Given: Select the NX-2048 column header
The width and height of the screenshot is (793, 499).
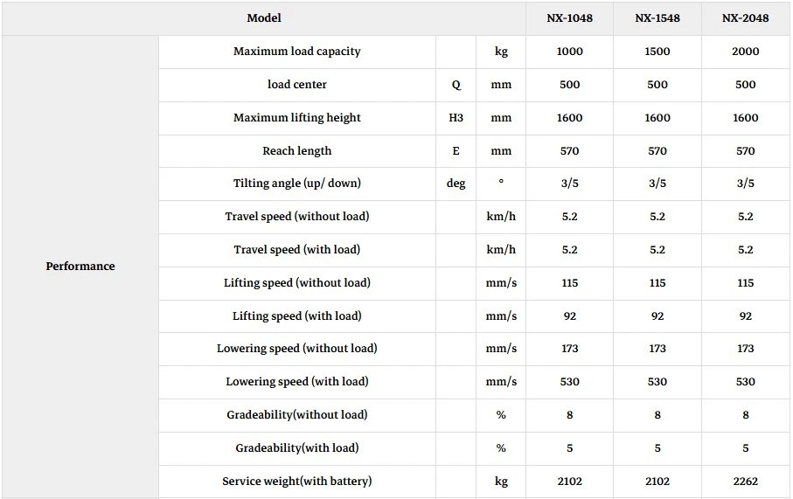Looking at the screenshot, I should point(746,18).
